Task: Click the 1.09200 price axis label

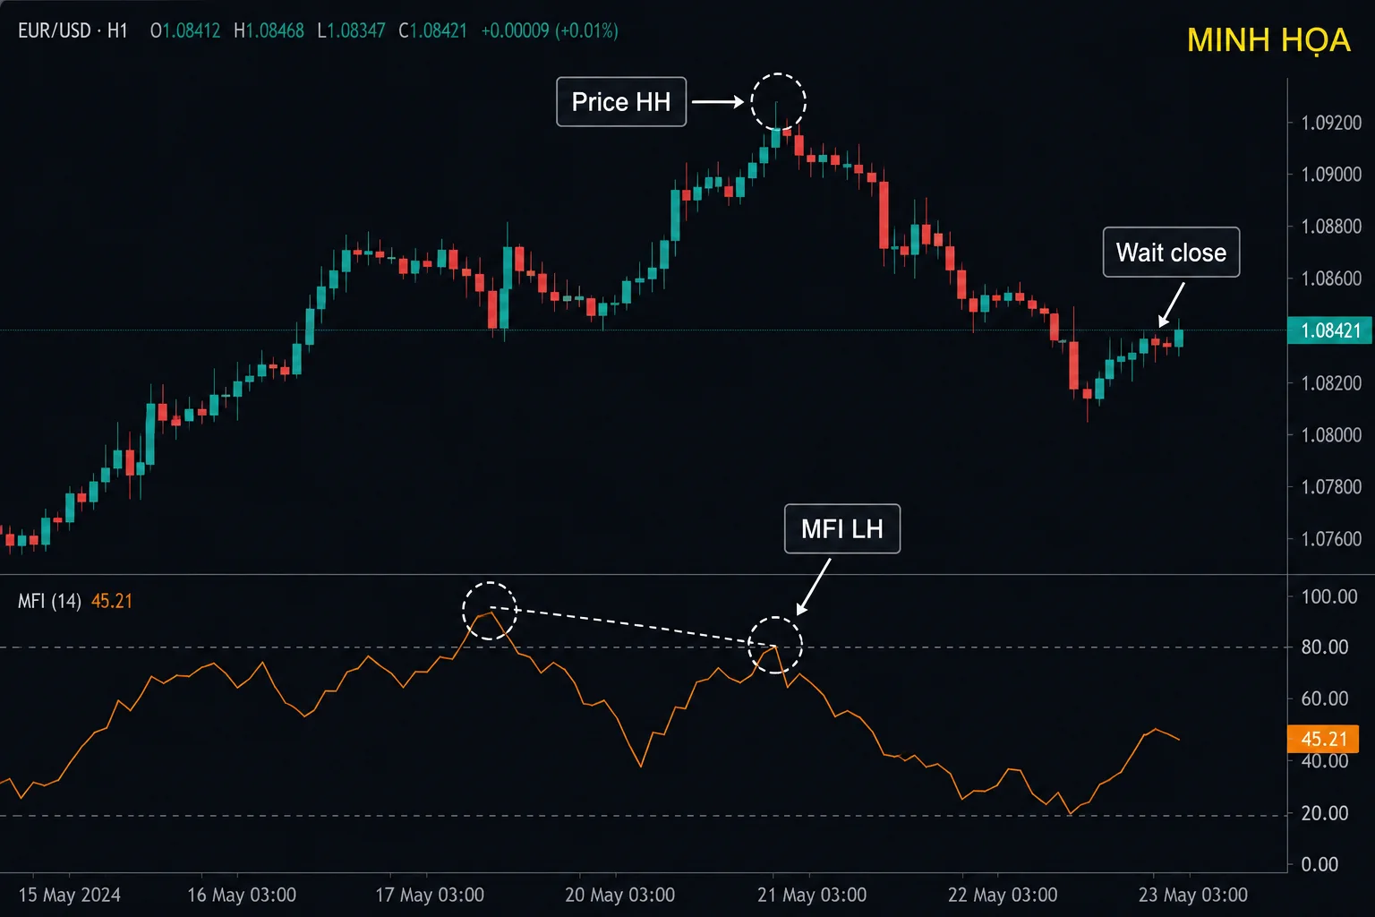Action: (1331, 123)
